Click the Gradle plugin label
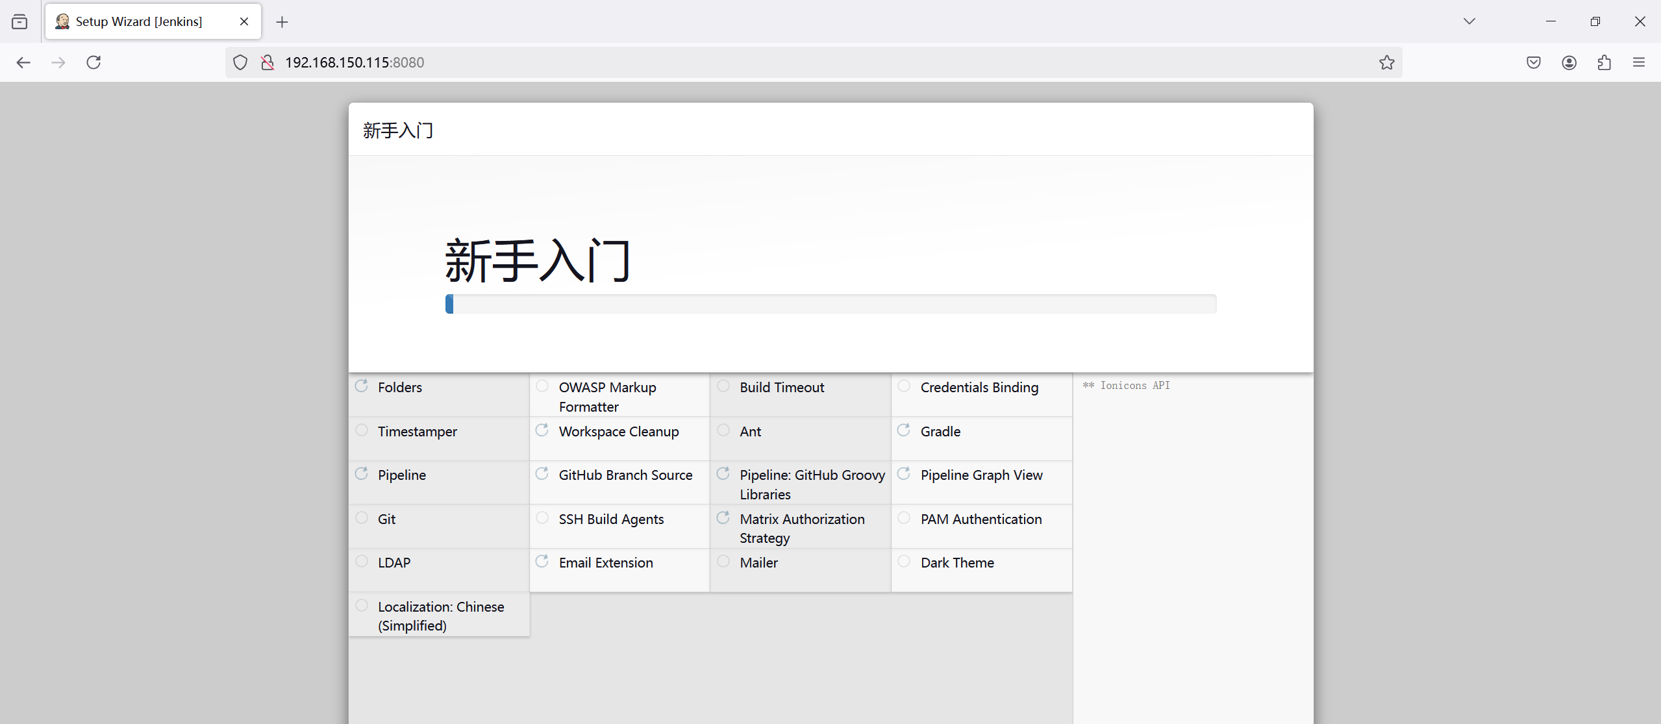Screen dimensions: 1661x724 click(940, 431)
